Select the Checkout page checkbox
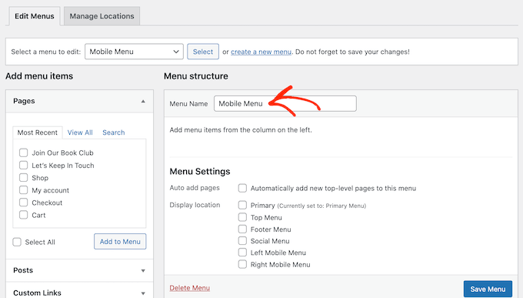The width and height of the screenshot is (523, 298). [x=23, y=203]
